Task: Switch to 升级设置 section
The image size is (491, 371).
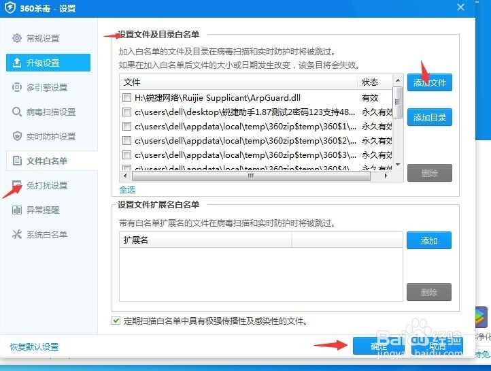Action: (x=48, y=63)
